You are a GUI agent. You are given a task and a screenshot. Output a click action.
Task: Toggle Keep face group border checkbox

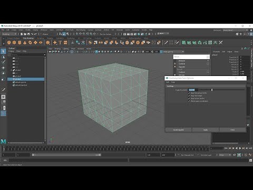point(189,93)
